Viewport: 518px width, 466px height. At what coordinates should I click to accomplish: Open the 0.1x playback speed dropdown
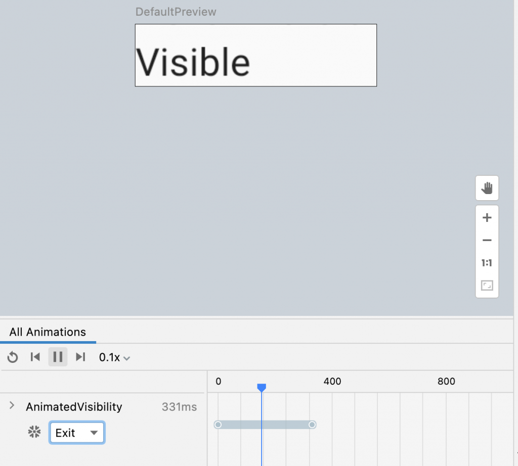click(114, 357)
